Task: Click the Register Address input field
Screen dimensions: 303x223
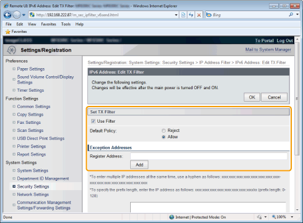Action: pyautogui.click(x=209, y=156)
